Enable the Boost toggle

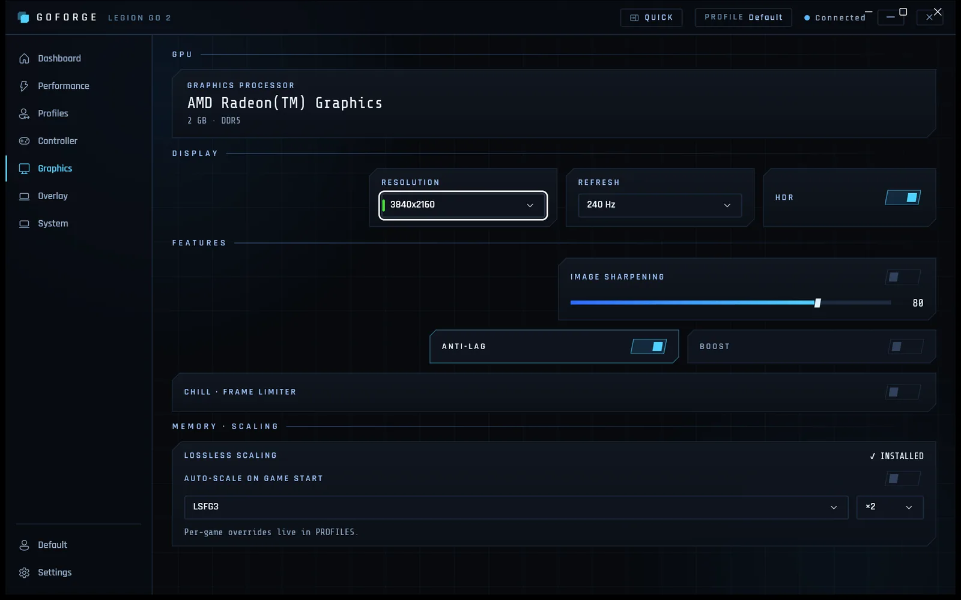click(x=906, y=346)
